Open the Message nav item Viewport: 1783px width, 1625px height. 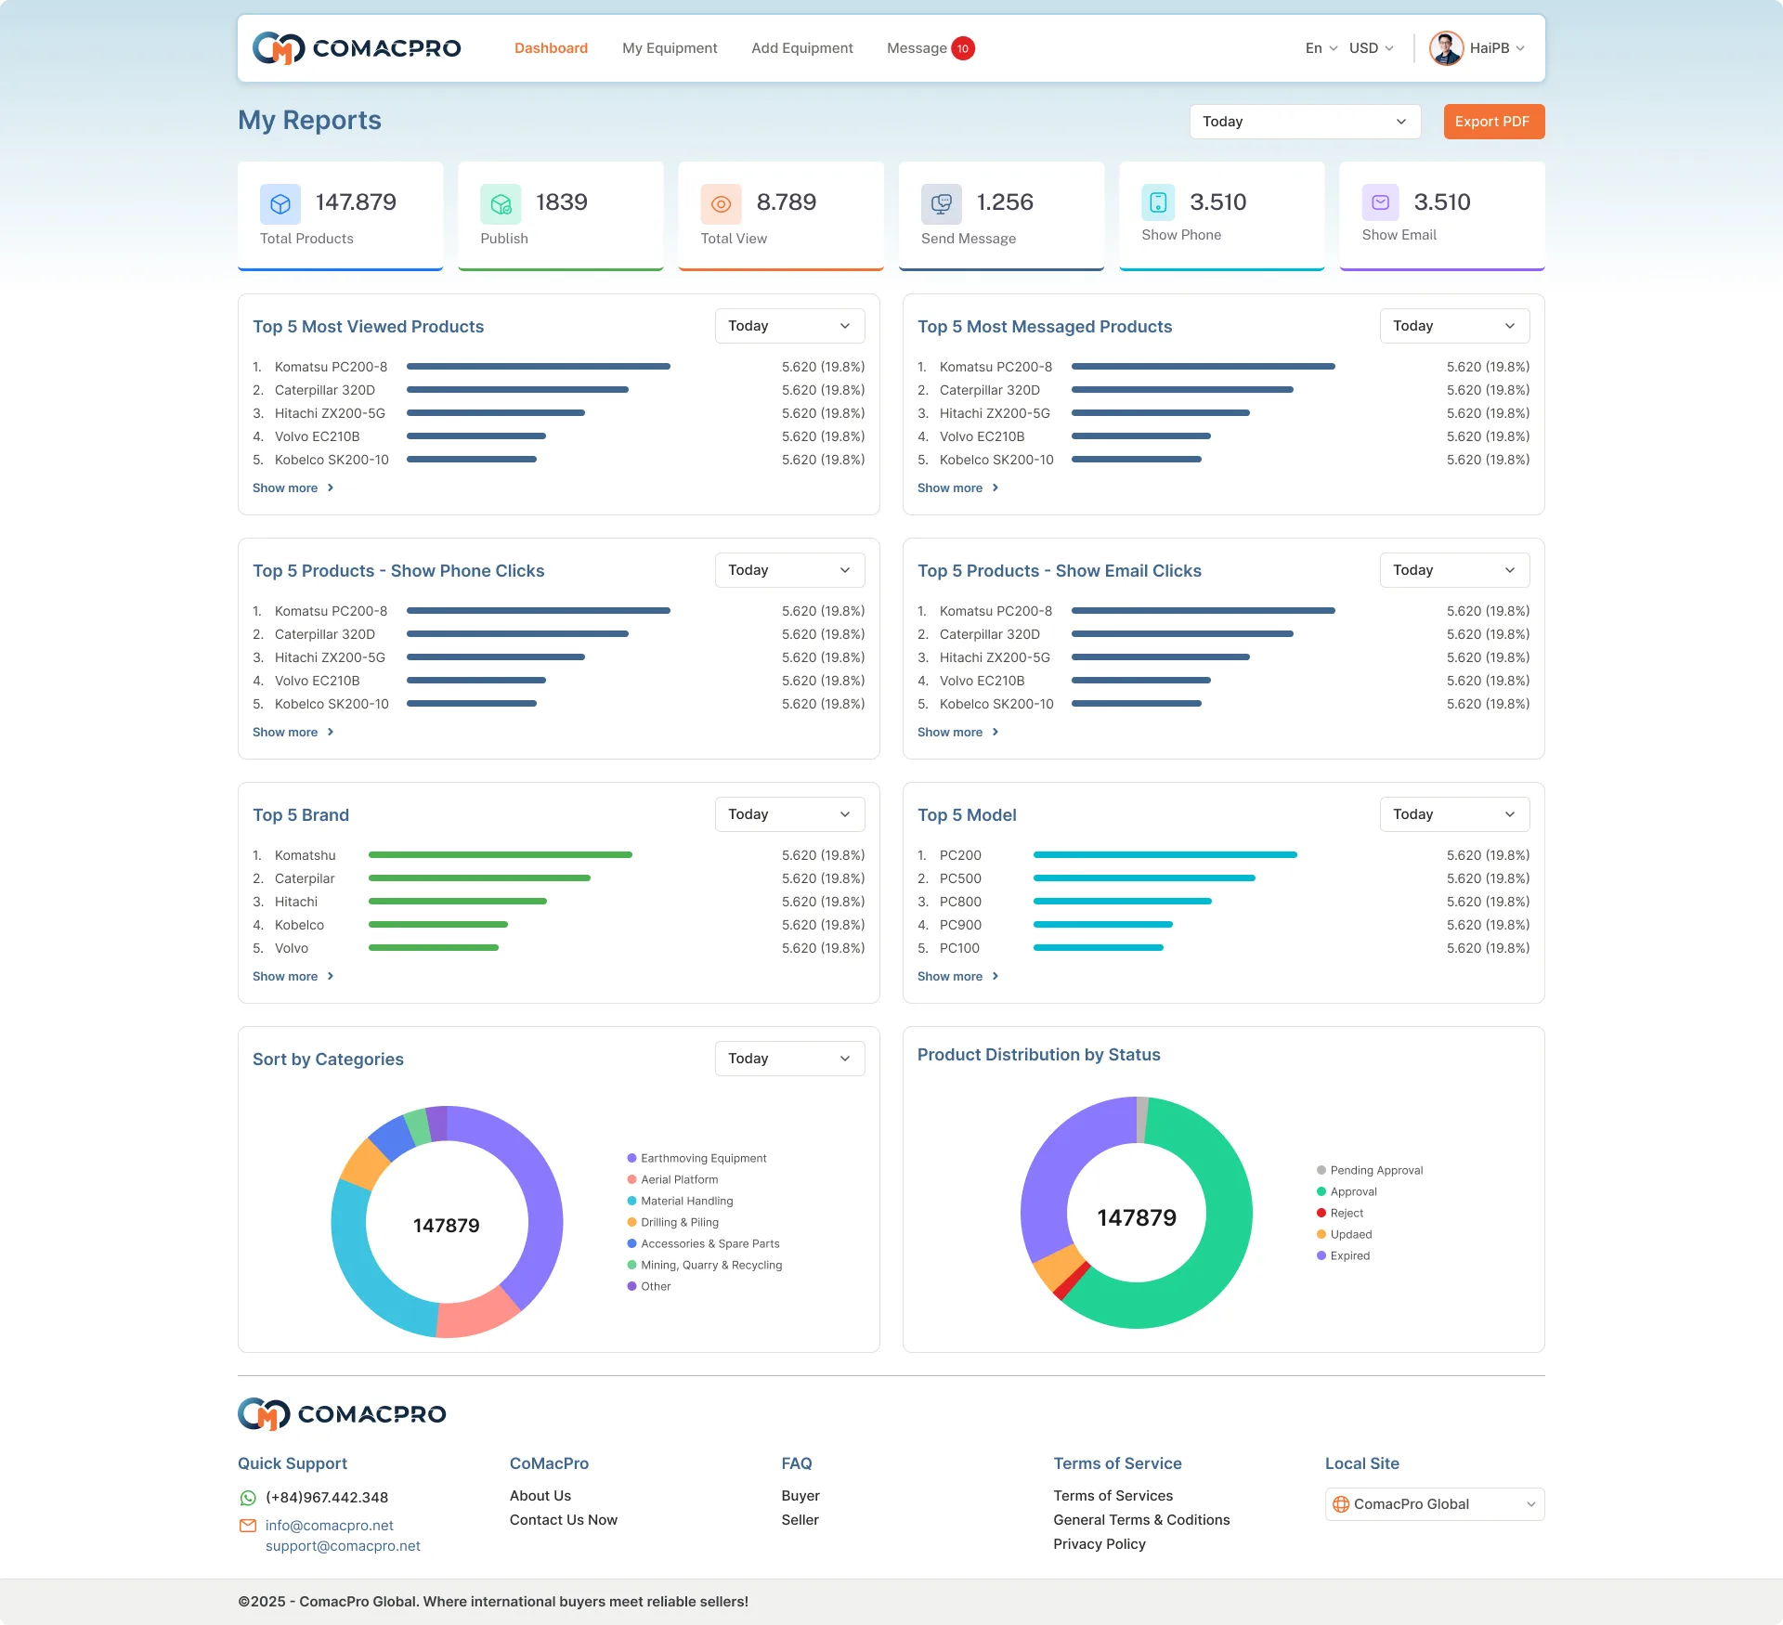pyautogui.click(x=917, y=48)
